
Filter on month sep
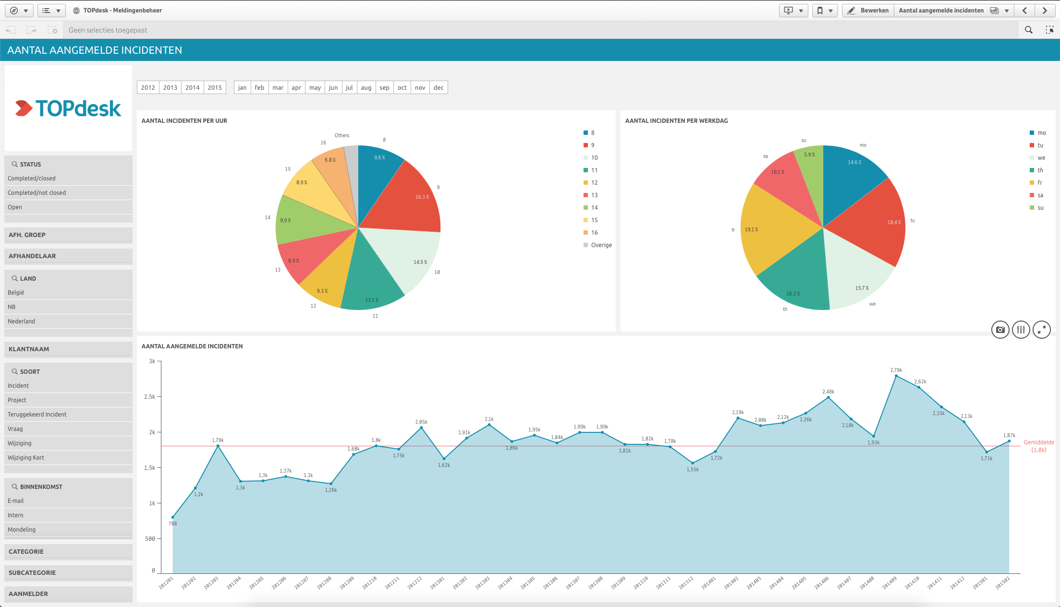point(384,87)
